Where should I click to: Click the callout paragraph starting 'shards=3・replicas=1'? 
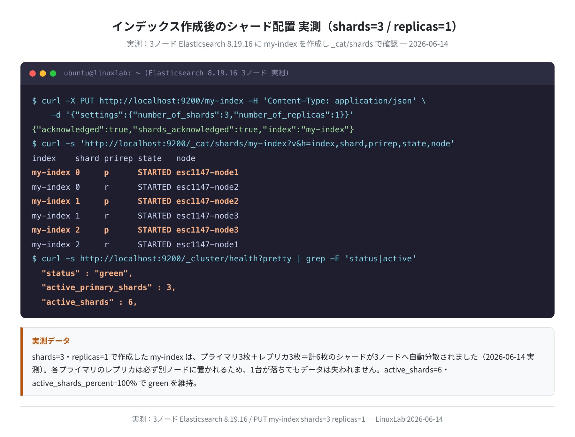pos(283,370)
